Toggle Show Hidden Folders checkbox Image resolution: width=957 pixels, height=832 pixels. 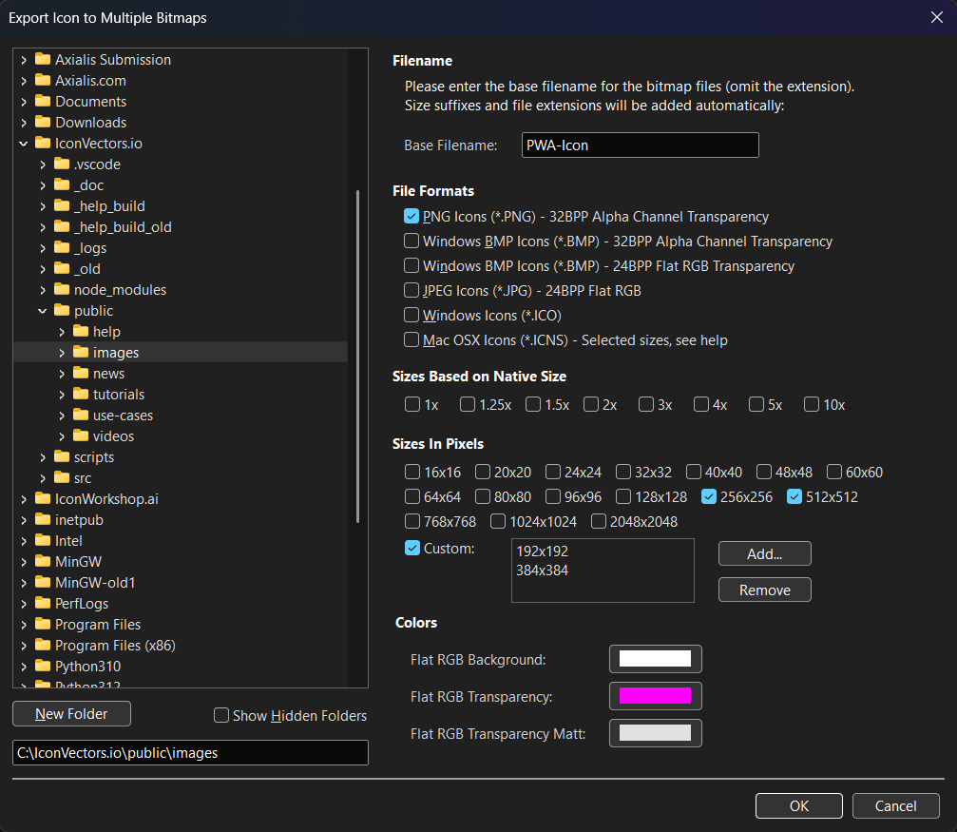coord(221,715)
